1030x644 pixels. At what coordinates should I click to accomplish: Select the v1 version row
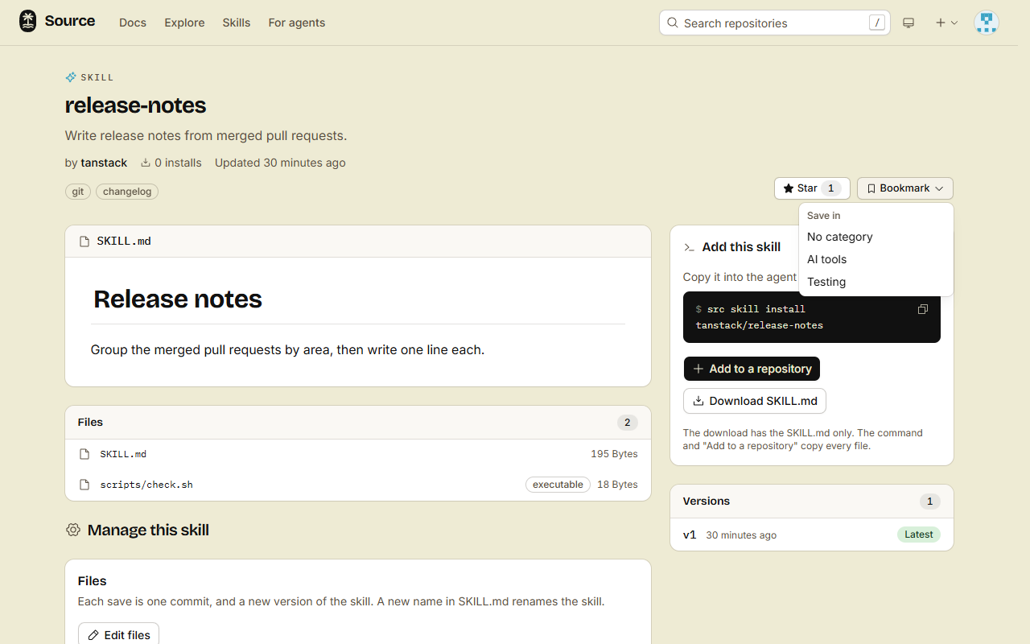pos(812,535)
